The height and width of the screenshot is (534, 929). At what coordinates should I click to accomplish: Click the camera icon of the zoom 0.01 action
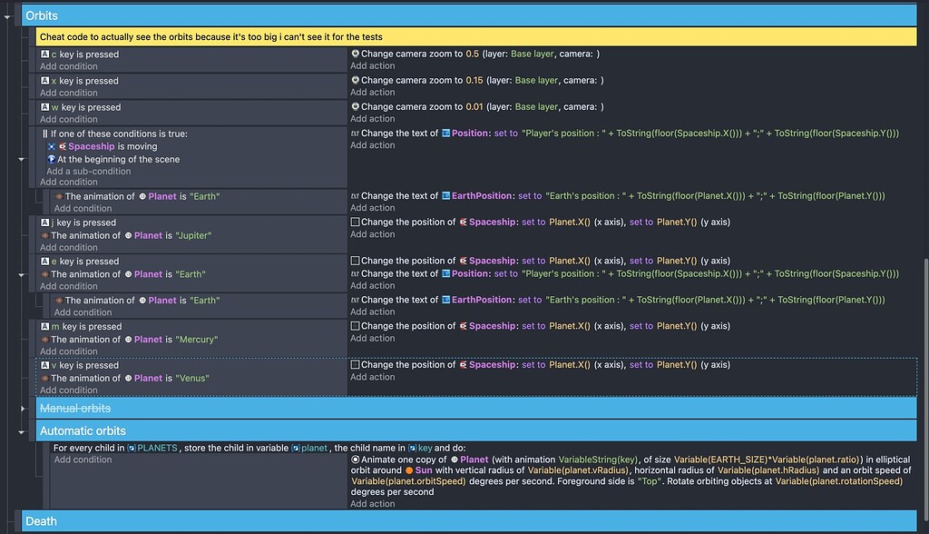pos(355,107)
